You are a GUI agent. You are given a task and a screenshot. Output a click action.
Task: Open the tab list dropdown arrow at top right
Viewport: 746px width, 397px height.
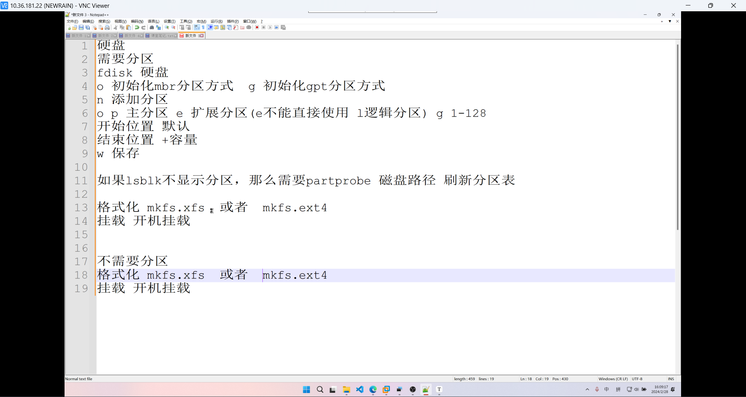[x=670, y=21]
